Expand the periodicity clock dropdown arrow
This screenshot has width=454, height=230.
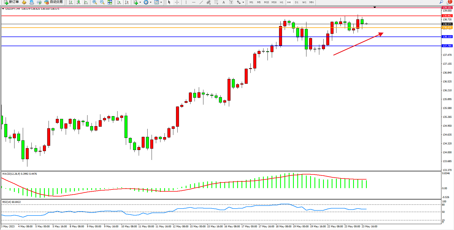point(151,2)
